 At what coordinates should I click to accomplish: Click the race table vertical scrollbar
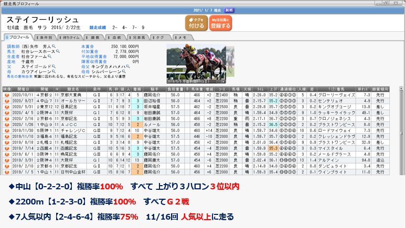click(401, 131)
